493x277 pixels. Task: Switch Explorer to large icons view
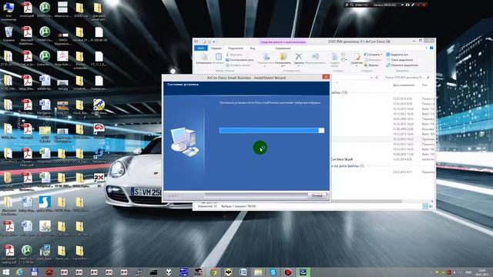[431, 206]
